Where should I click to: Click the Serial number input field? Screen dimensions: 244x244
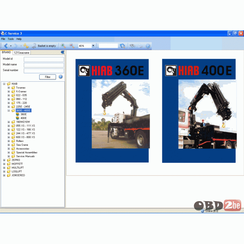coord(44,71)
